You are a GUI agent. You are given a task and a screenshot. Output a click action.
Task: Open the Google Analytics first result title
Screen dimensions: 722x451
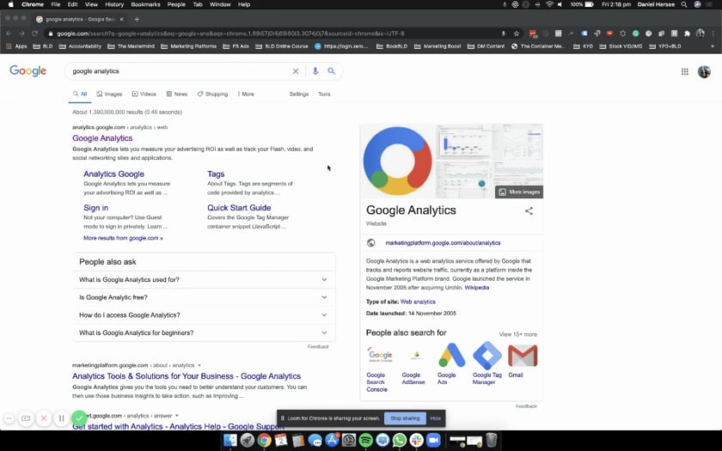click(102, 138)
